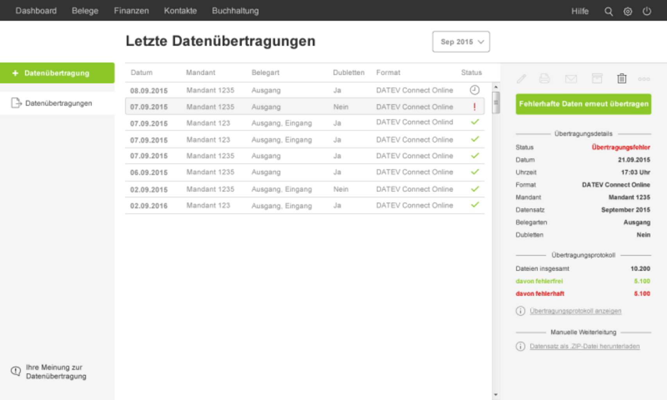Image resolution: width=667 pixels, height=400 pixels.
Task: Start new Datenübertragung with green button
Action: click(57, 73)
